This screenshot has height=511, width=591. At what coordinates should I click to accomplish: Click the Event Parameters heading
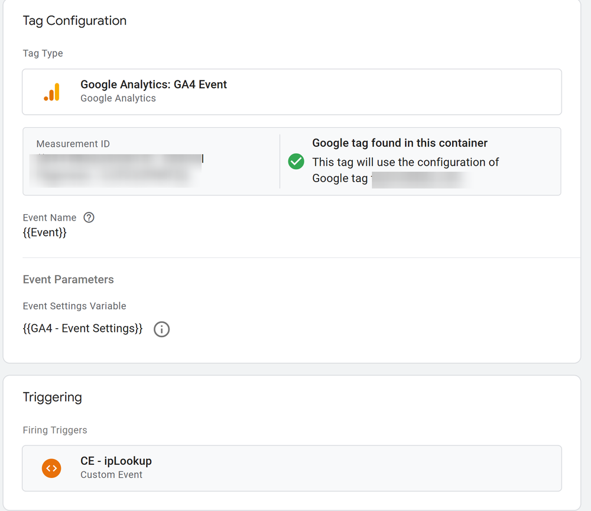tap(68, 279)
